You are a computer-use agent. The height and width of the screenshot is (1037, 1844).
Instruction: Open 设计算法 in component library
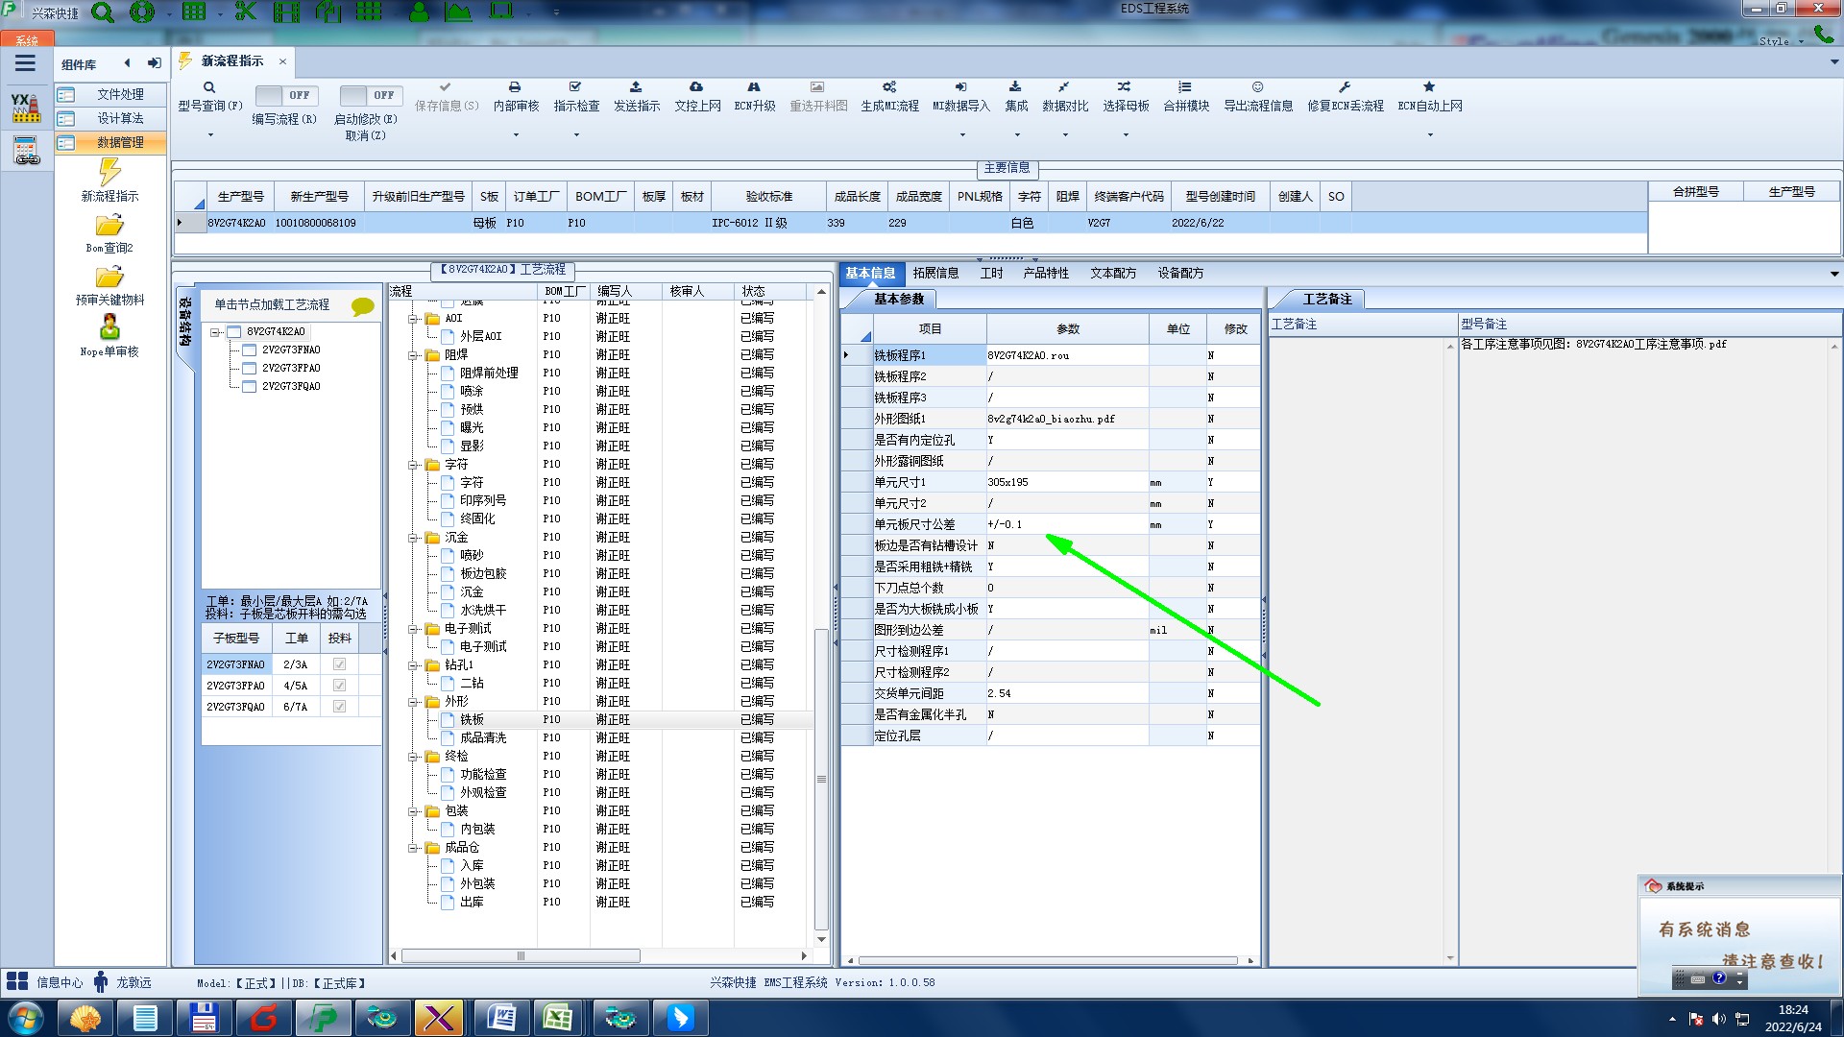[x=110, y=118]
